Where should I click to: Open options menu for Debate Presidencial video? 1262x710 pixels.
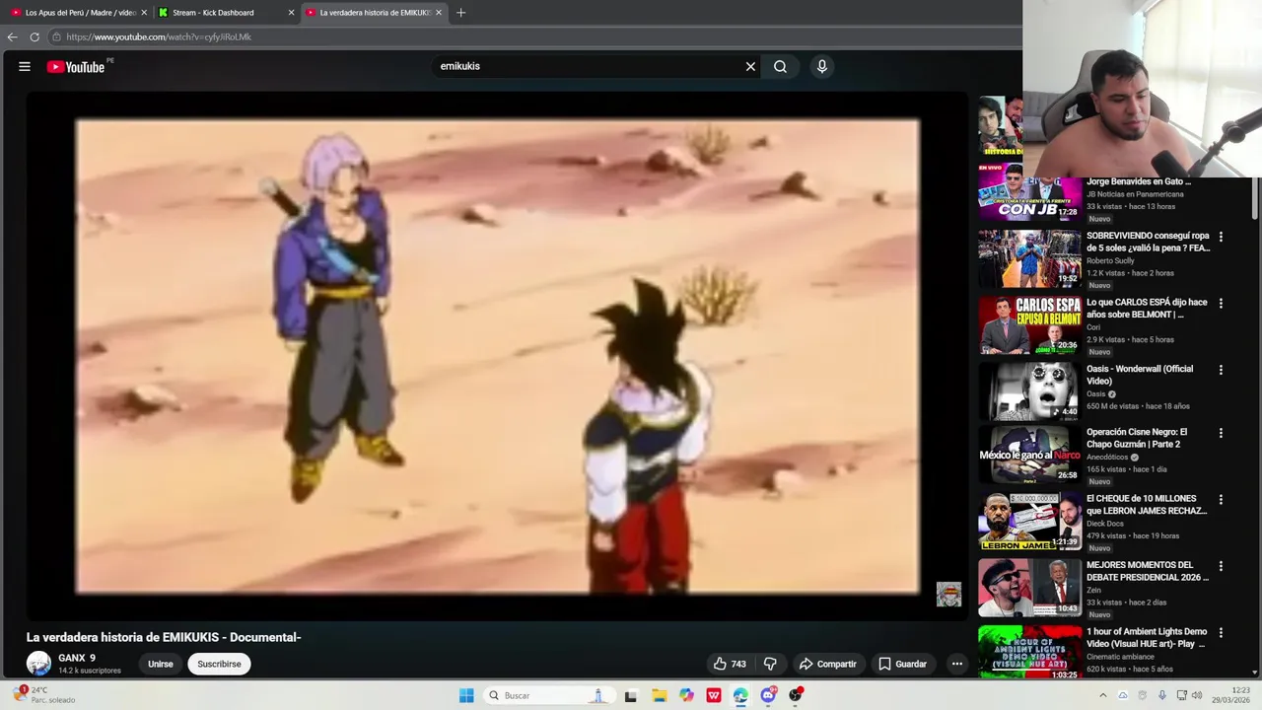coord(1221,566)
